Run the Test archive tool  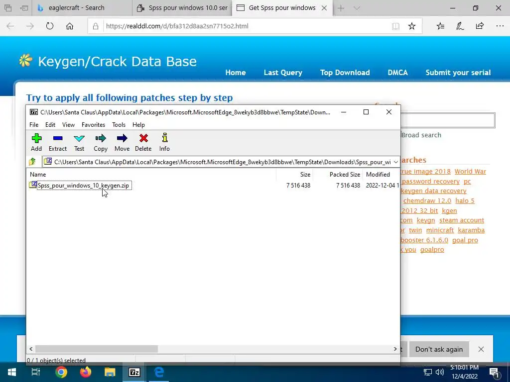[79, 142]
